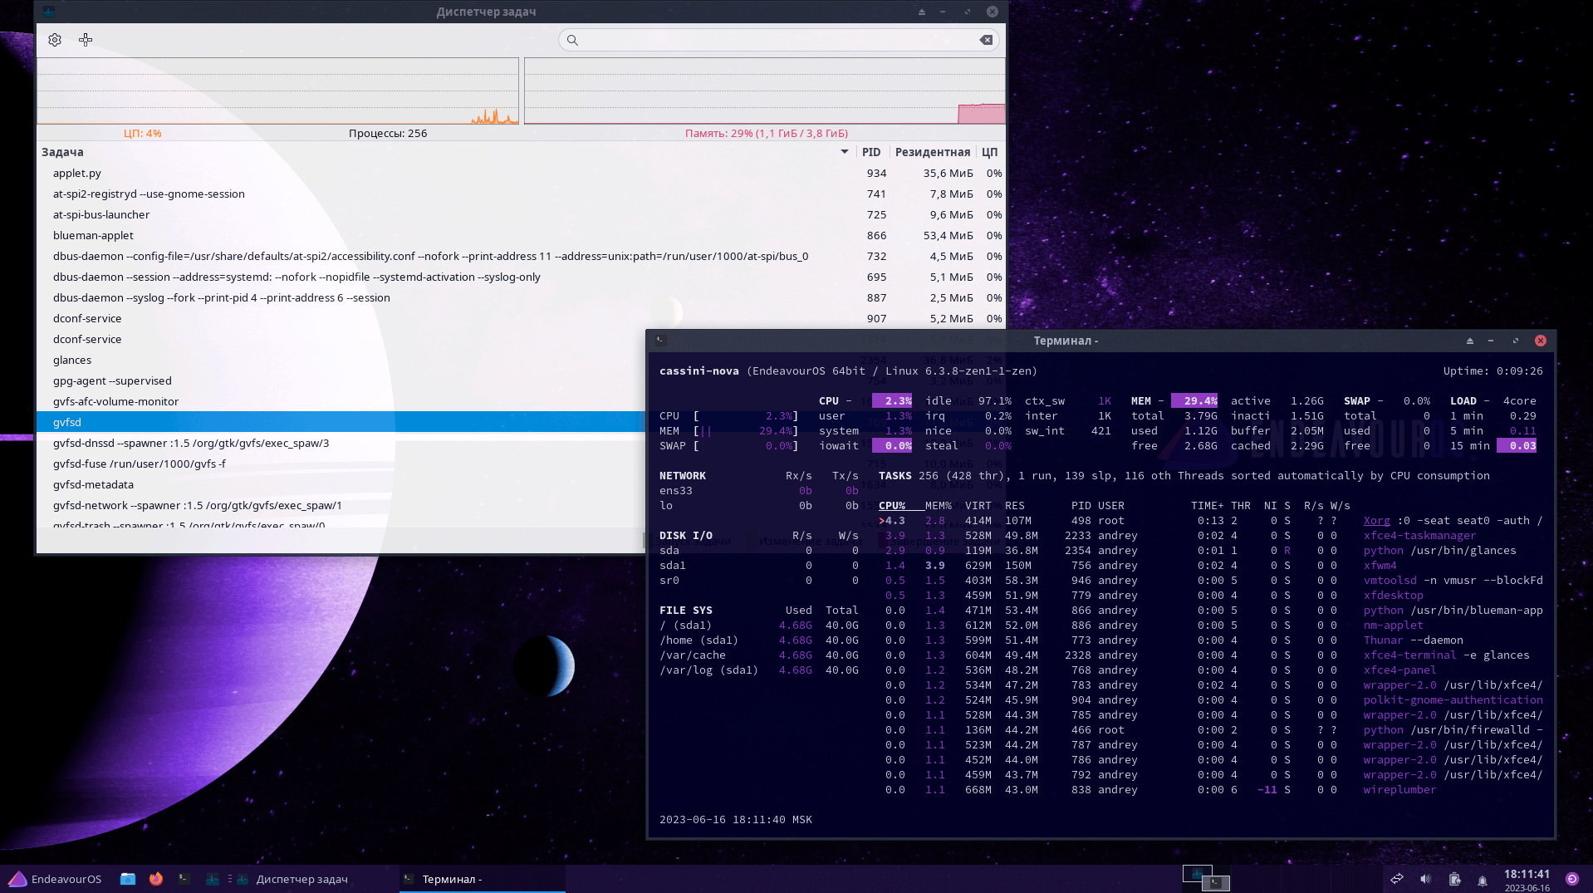1593x893 pixels.
Task: Open the volume control in system tray
Action: (1425, 879)
